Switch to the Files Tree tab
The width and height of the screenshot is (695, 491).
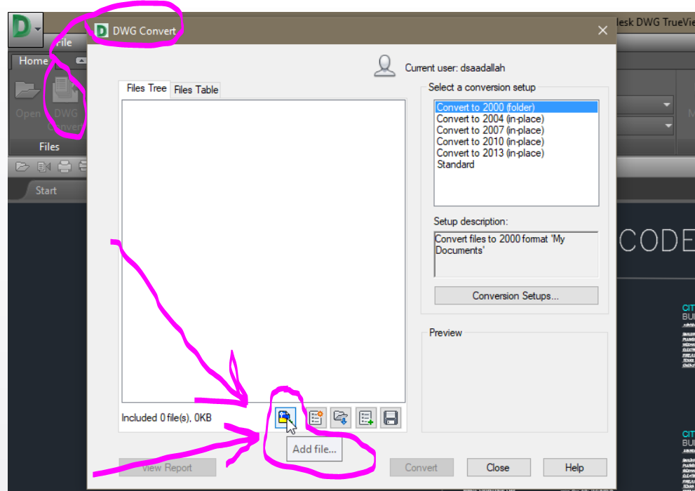(x=146, y=88)
